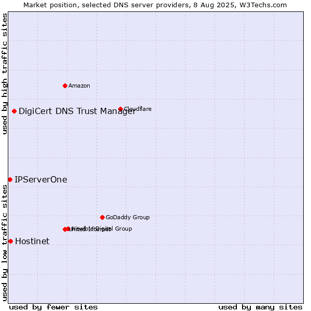This screenshot has height=311, width=311.
Task: Select the 'Amazon' label text
Action: [x=79, y=86]
